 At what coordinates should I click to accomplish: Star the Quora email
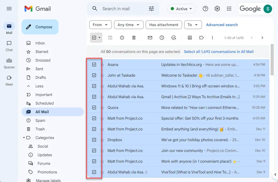pyautogui.click(x=102, y=108)
